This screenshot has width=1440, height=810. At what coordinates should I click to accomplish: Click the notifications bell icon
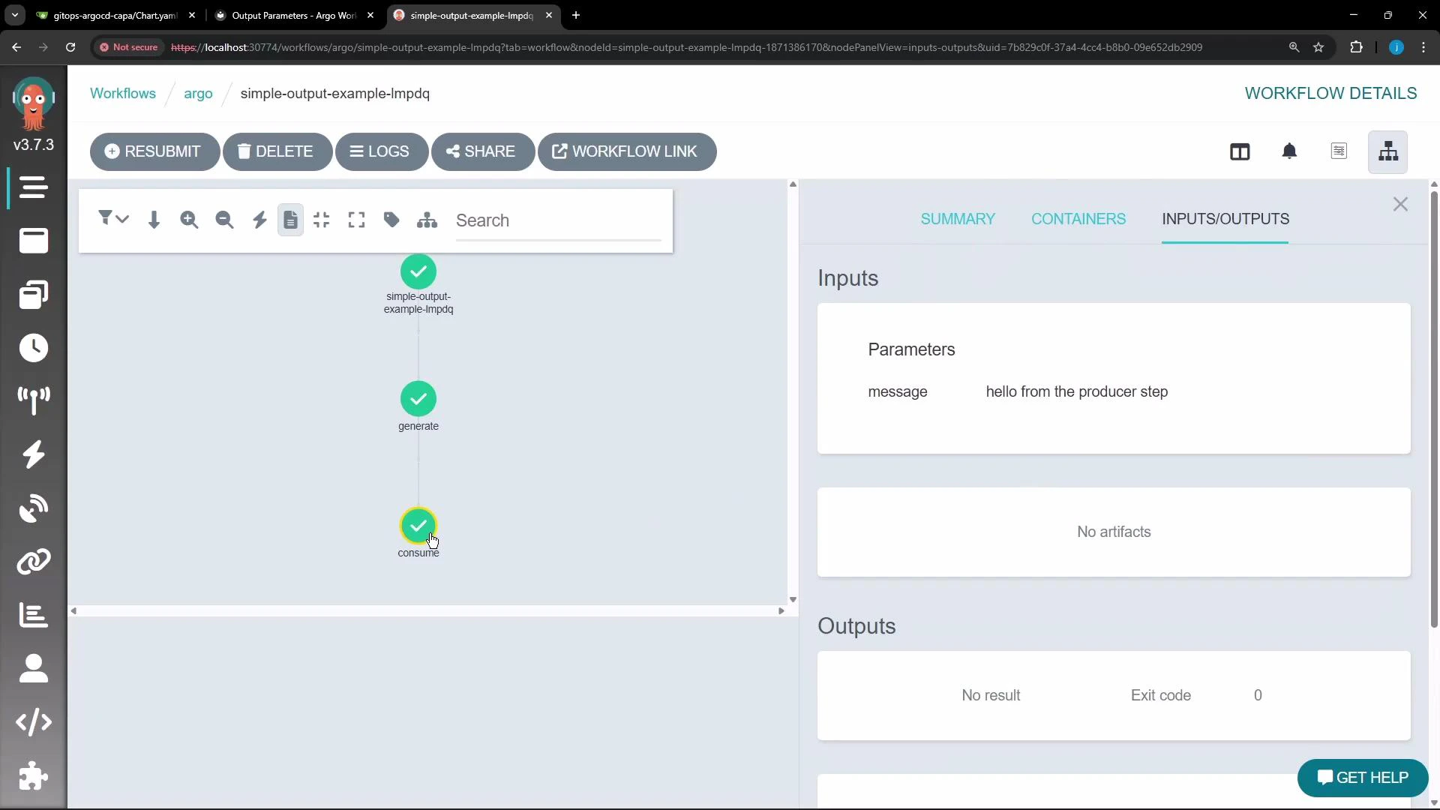pos(1289,151)
